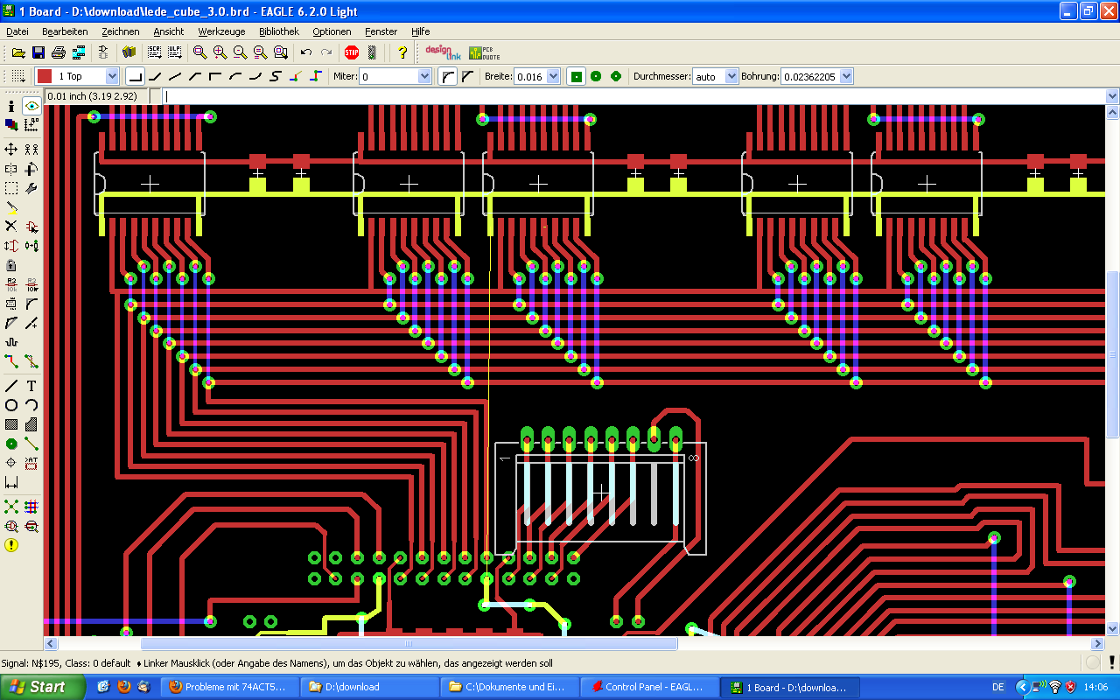The image size is (1120, 700).
Task: Select the Mirror tool
Action: (x=11, y=169)
